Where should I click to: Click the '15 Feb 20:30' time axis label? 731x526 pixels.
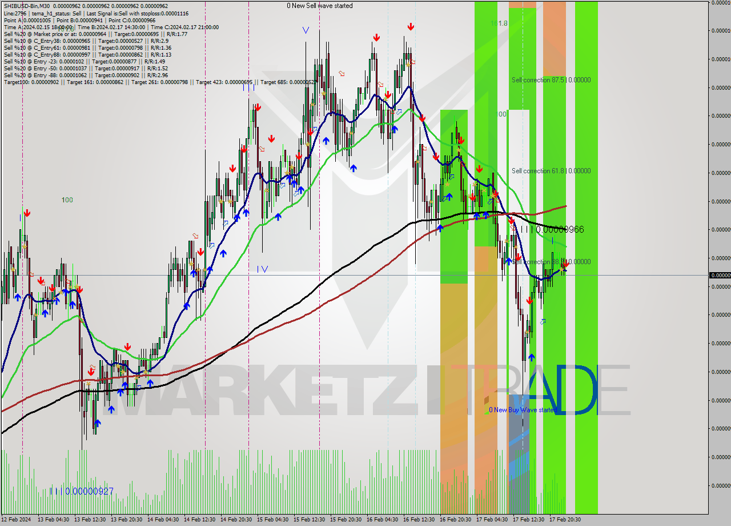[x=346, y=520]
